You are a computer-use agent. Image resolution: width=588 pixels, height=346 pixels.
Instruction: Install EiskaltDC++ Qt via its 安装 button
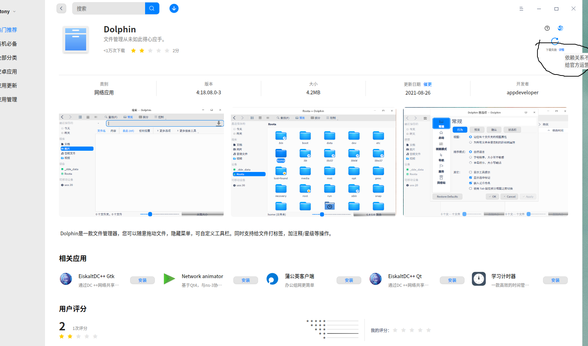pyautogui.click(x=452, y=280)
